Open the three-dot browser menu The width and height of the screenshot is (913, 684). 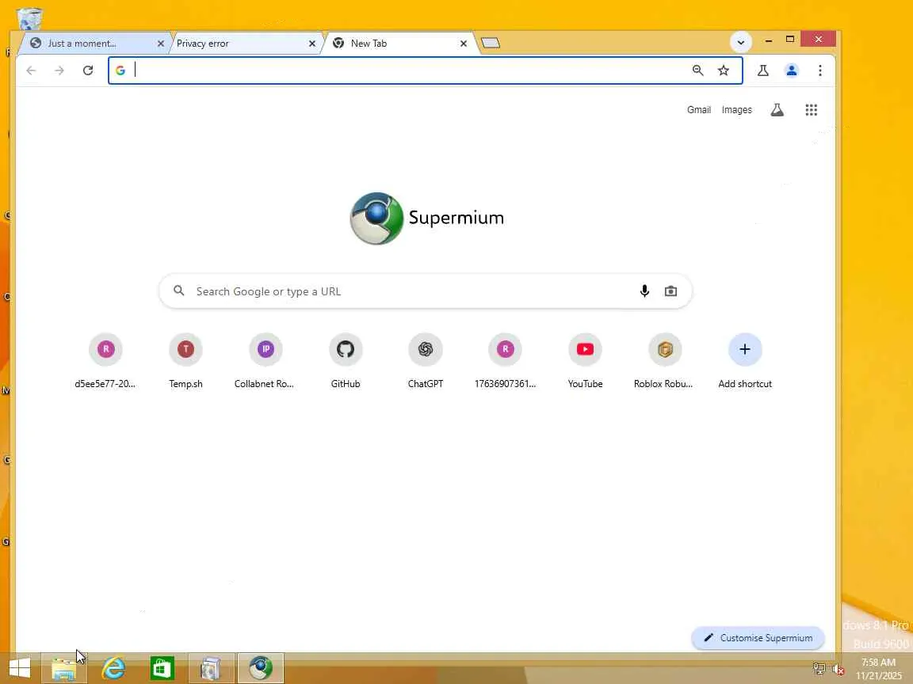click(819, 70)
